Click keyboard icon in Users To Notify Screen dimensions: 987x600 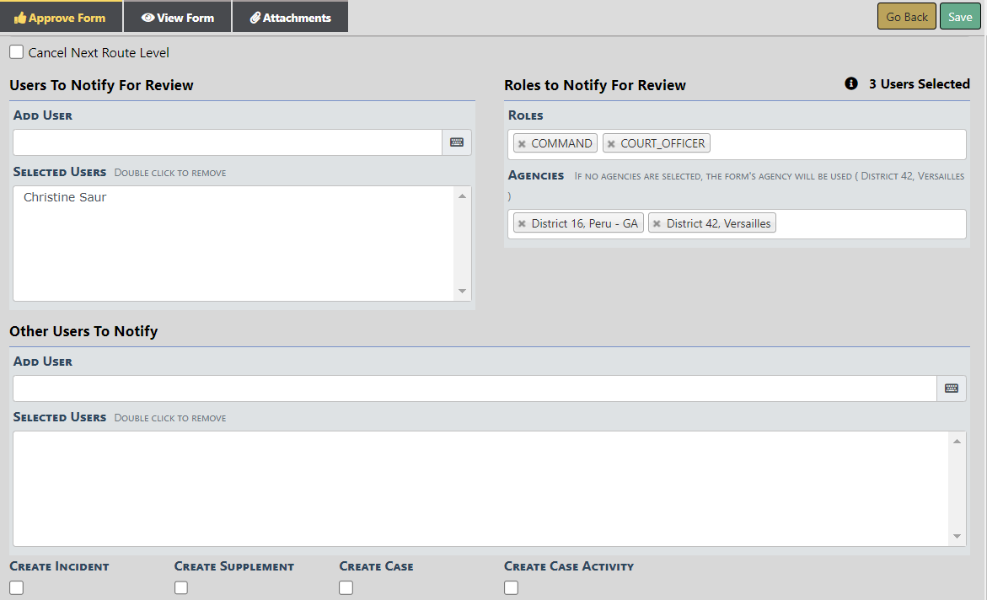tap(457, 142)
